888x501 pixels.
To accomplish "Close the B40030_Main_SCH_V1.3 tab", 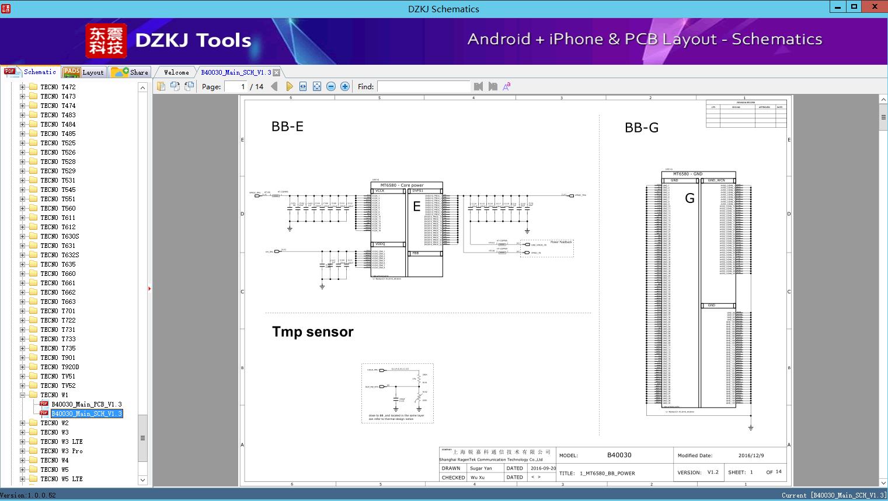I will pyautogui.click(x=277, y=72).
